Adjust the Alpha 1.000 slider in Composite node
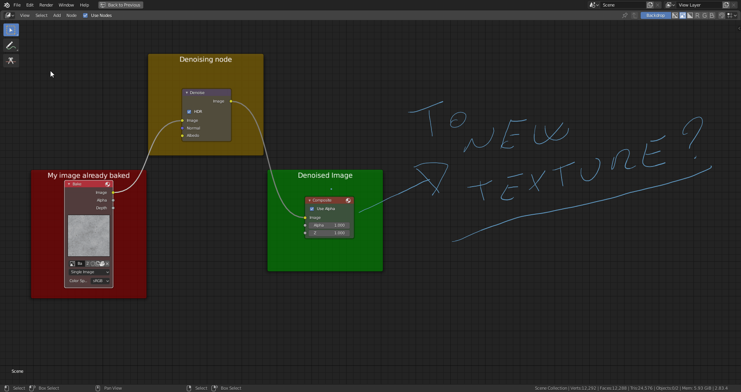The image size is (741, 392). click(329, 225)
